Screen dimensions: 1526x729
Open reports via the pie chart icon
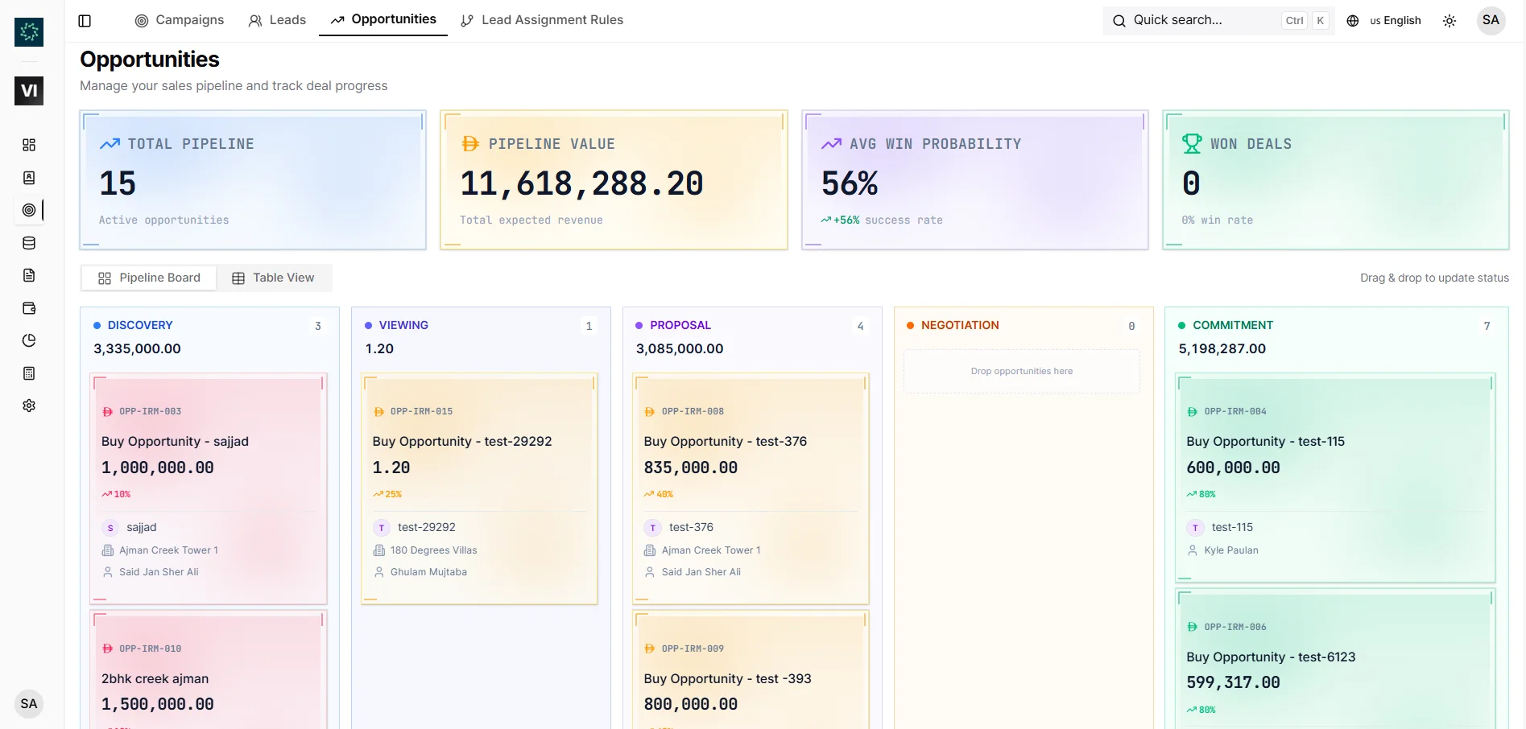[x=29, y=340]
